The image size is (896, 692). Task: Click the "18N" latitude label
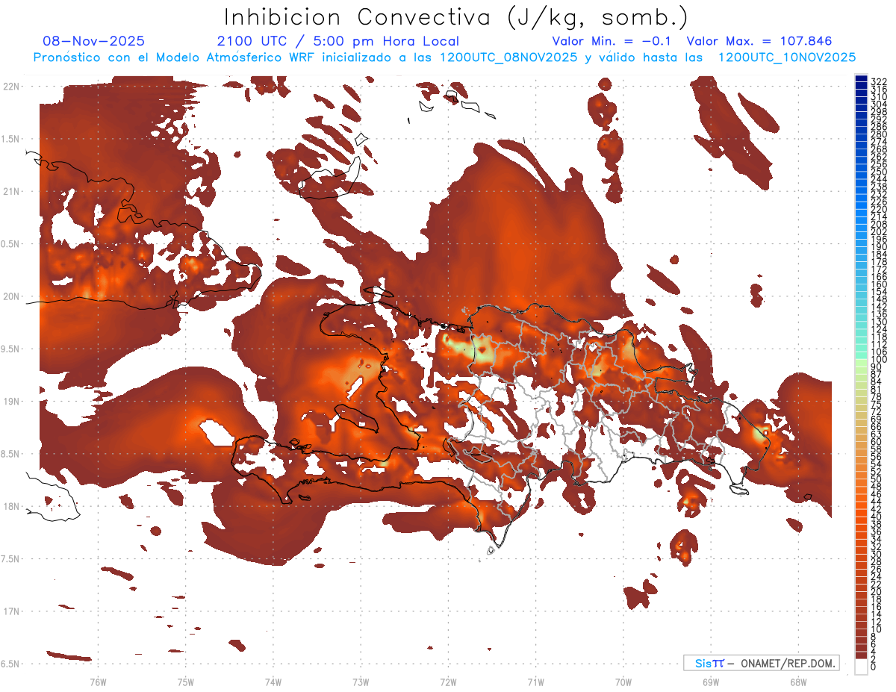[12, 506]
